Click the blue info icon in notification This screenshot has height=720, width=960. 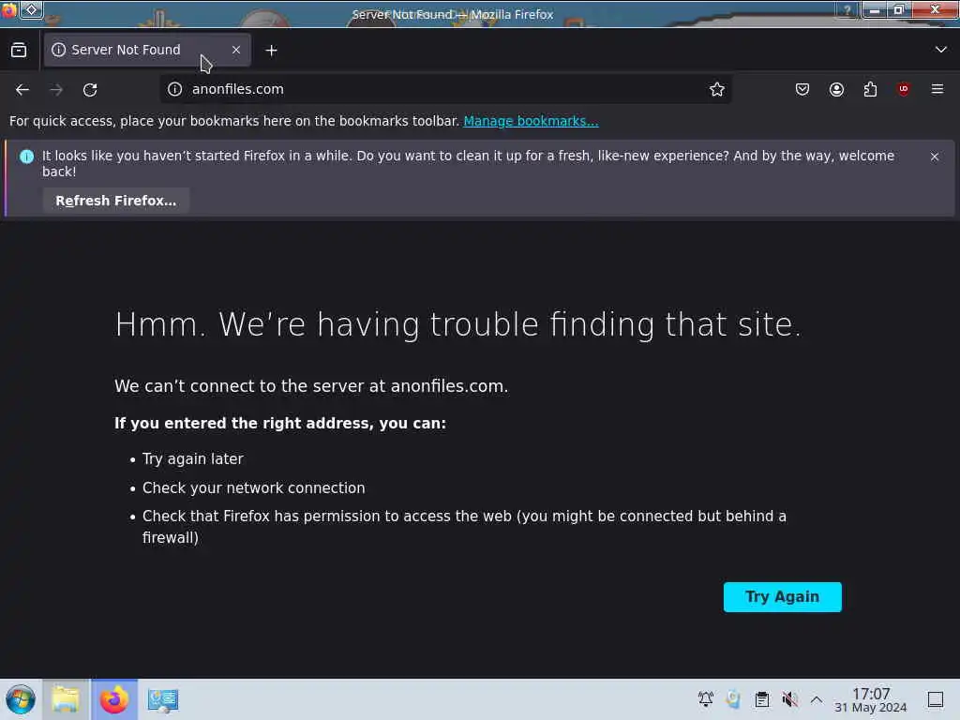26,157
